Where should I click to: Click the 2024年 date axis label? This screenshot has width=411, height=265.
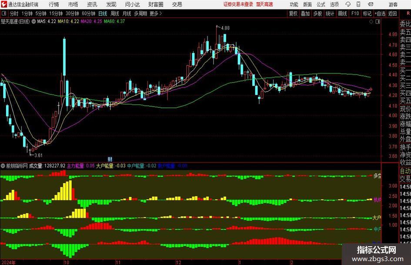coord(8,262)
